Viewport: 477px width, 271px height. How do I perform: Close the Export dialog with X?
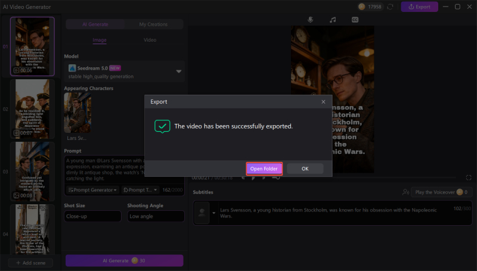click(x=323, y=102)
